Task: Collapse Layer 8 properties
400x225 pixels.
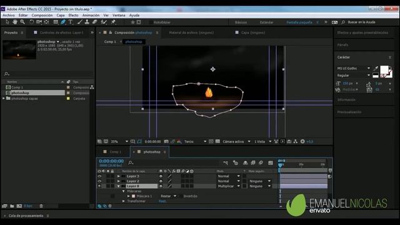Action: pyautogui.click(x=119, y=186)
